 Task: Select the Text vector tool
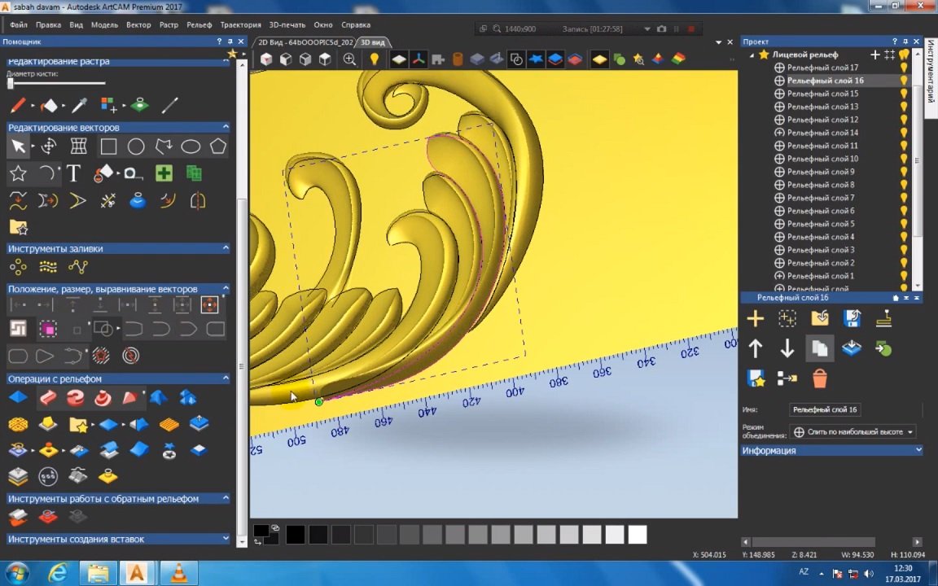(73, 173)
